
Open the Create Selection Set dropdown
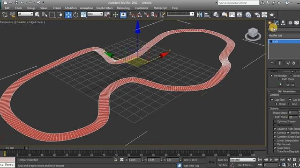point(180,14)
